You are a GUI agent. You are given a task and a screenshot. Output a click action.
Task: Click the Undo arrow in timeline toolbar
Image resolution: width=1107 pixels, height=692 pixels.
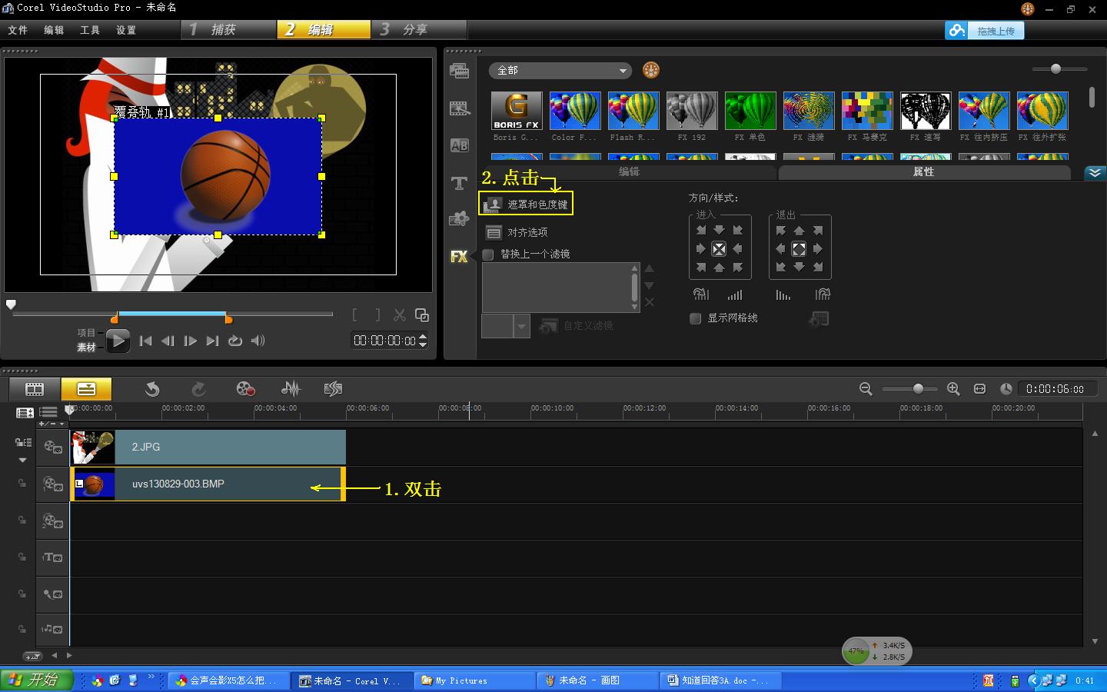pyautogui.click(x=152, y=389)
